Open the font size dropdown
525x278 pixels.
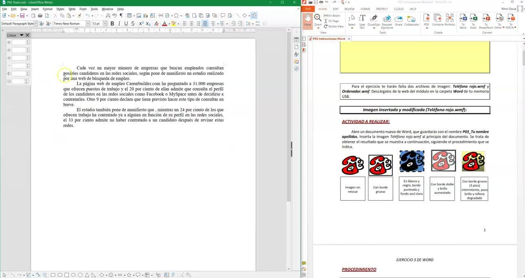[105, 24]
